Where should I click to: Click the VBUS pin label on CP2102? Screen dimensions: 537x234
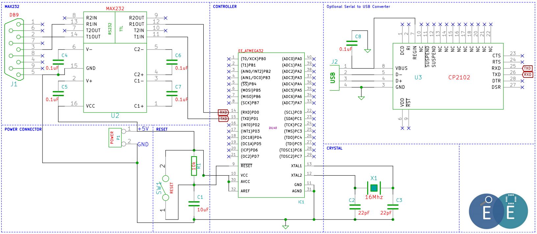401,68
